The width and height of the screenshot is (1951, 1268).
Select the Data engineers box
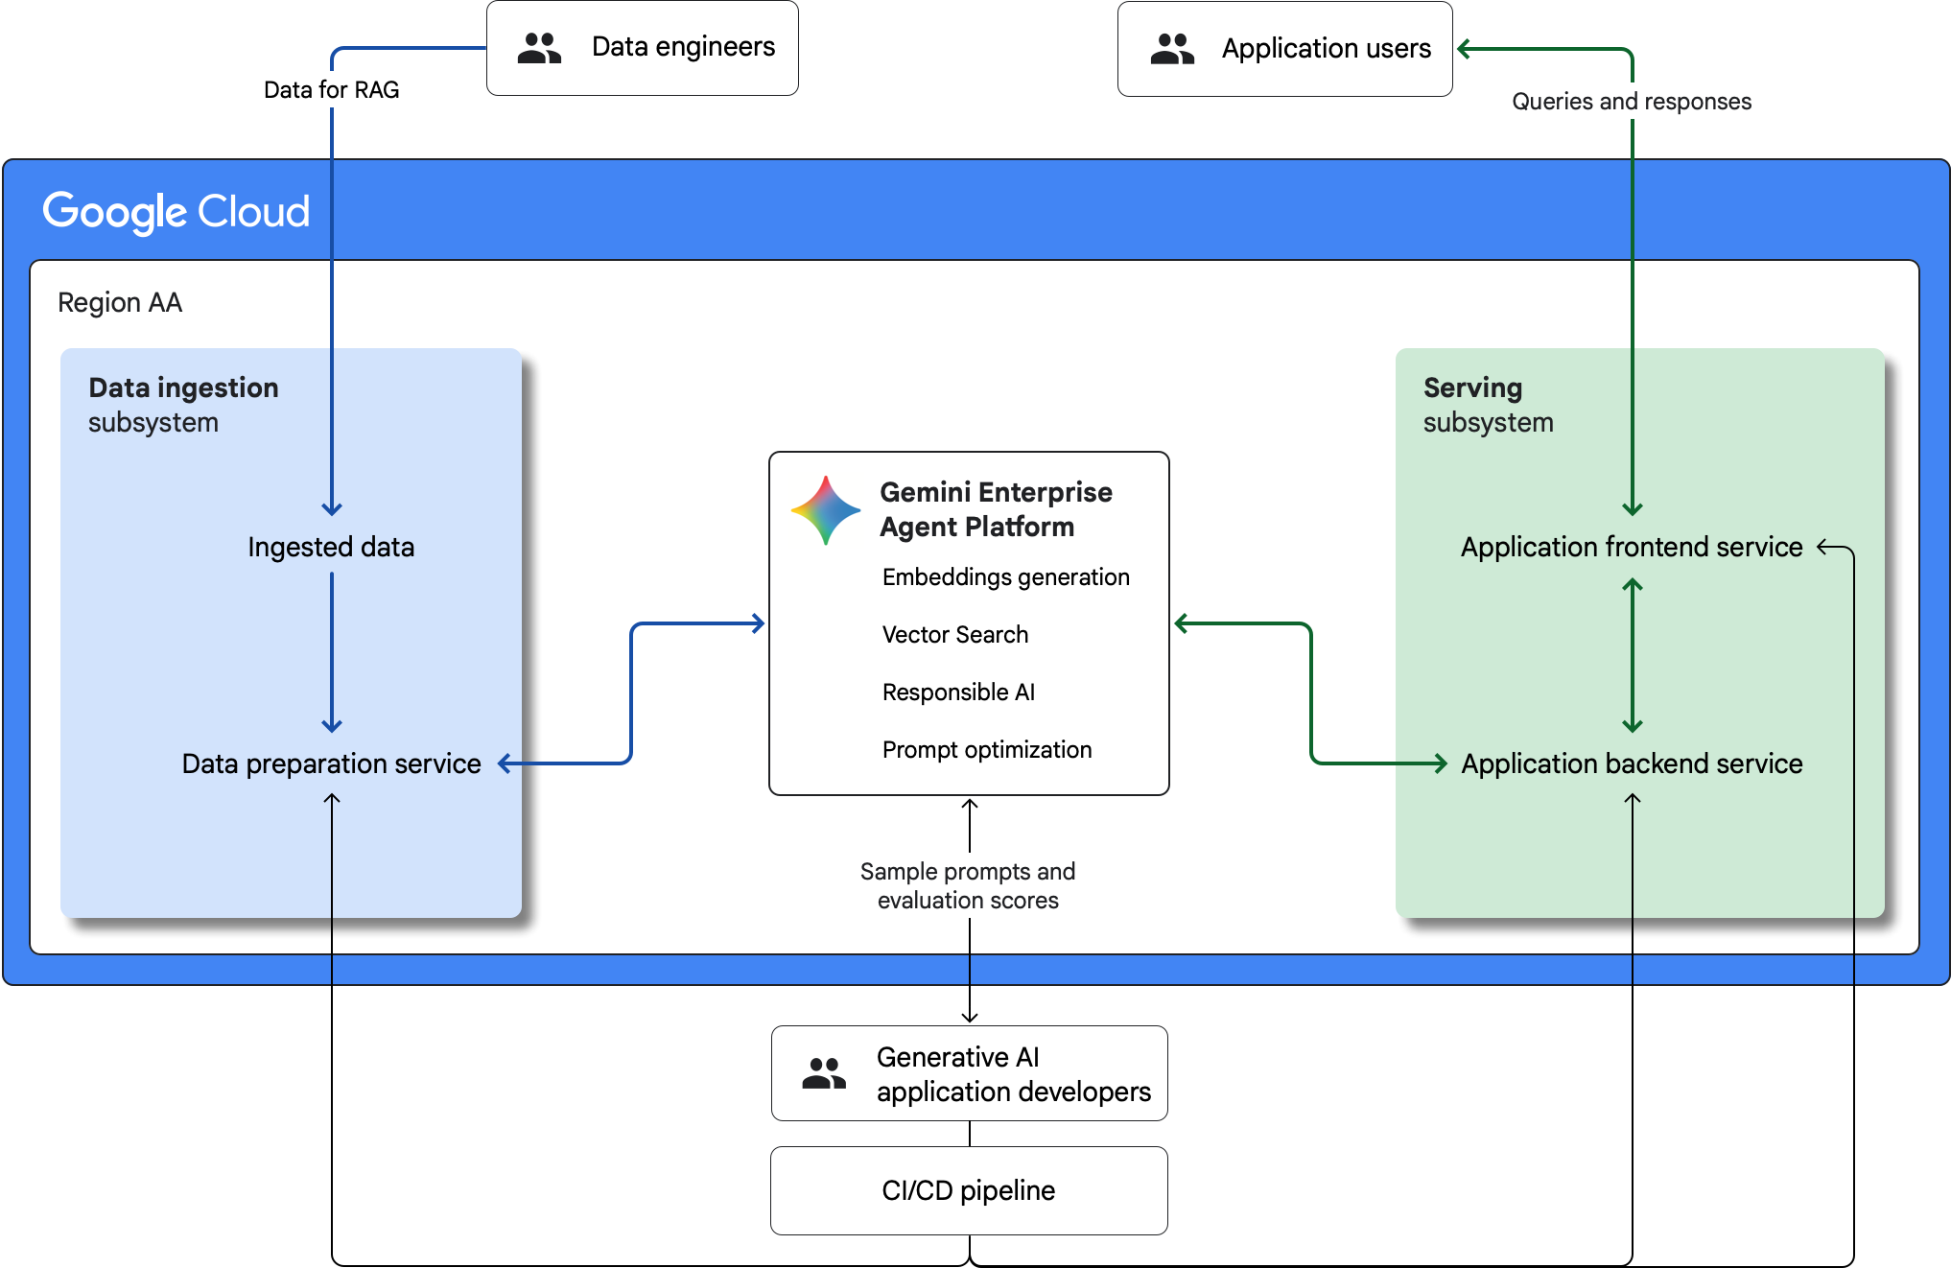point(643,48)
